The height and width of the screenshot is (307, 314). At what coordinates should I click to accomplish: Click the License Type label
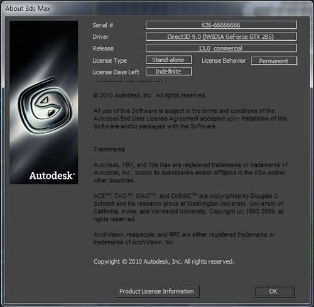[x=110, y=61]
